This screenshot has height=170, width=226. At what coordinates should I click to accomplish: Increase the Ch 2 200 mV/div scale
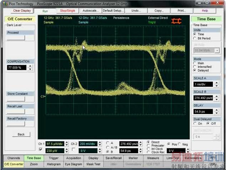point(99,142)
